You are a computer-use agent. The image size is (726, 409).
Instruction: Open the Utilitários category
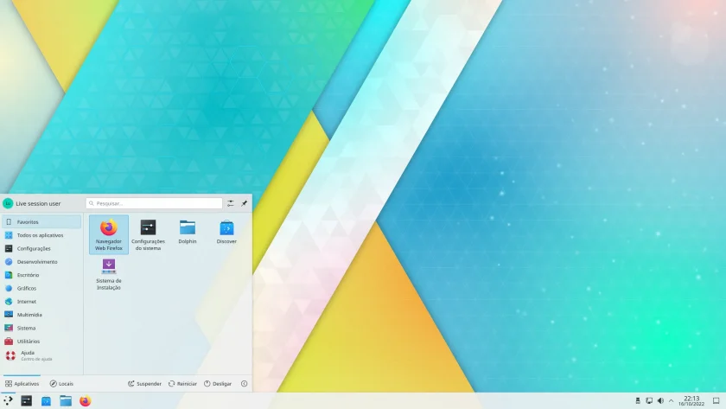pos(41,342)
